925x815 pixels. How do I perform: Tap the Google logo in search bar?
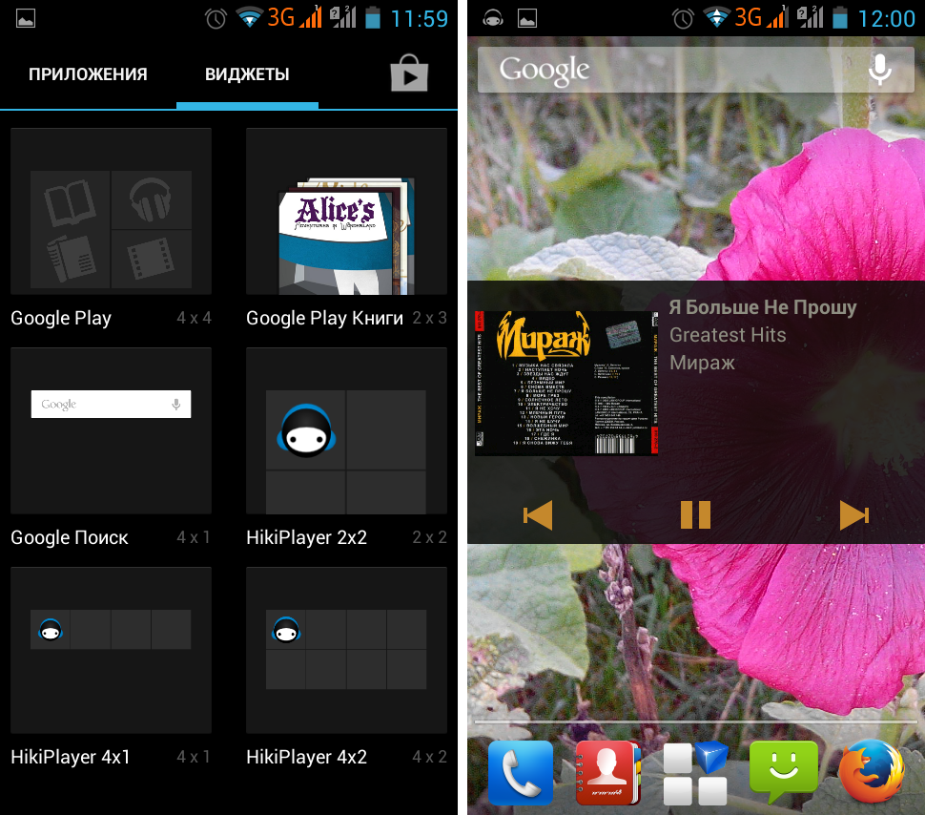[545, 71]
